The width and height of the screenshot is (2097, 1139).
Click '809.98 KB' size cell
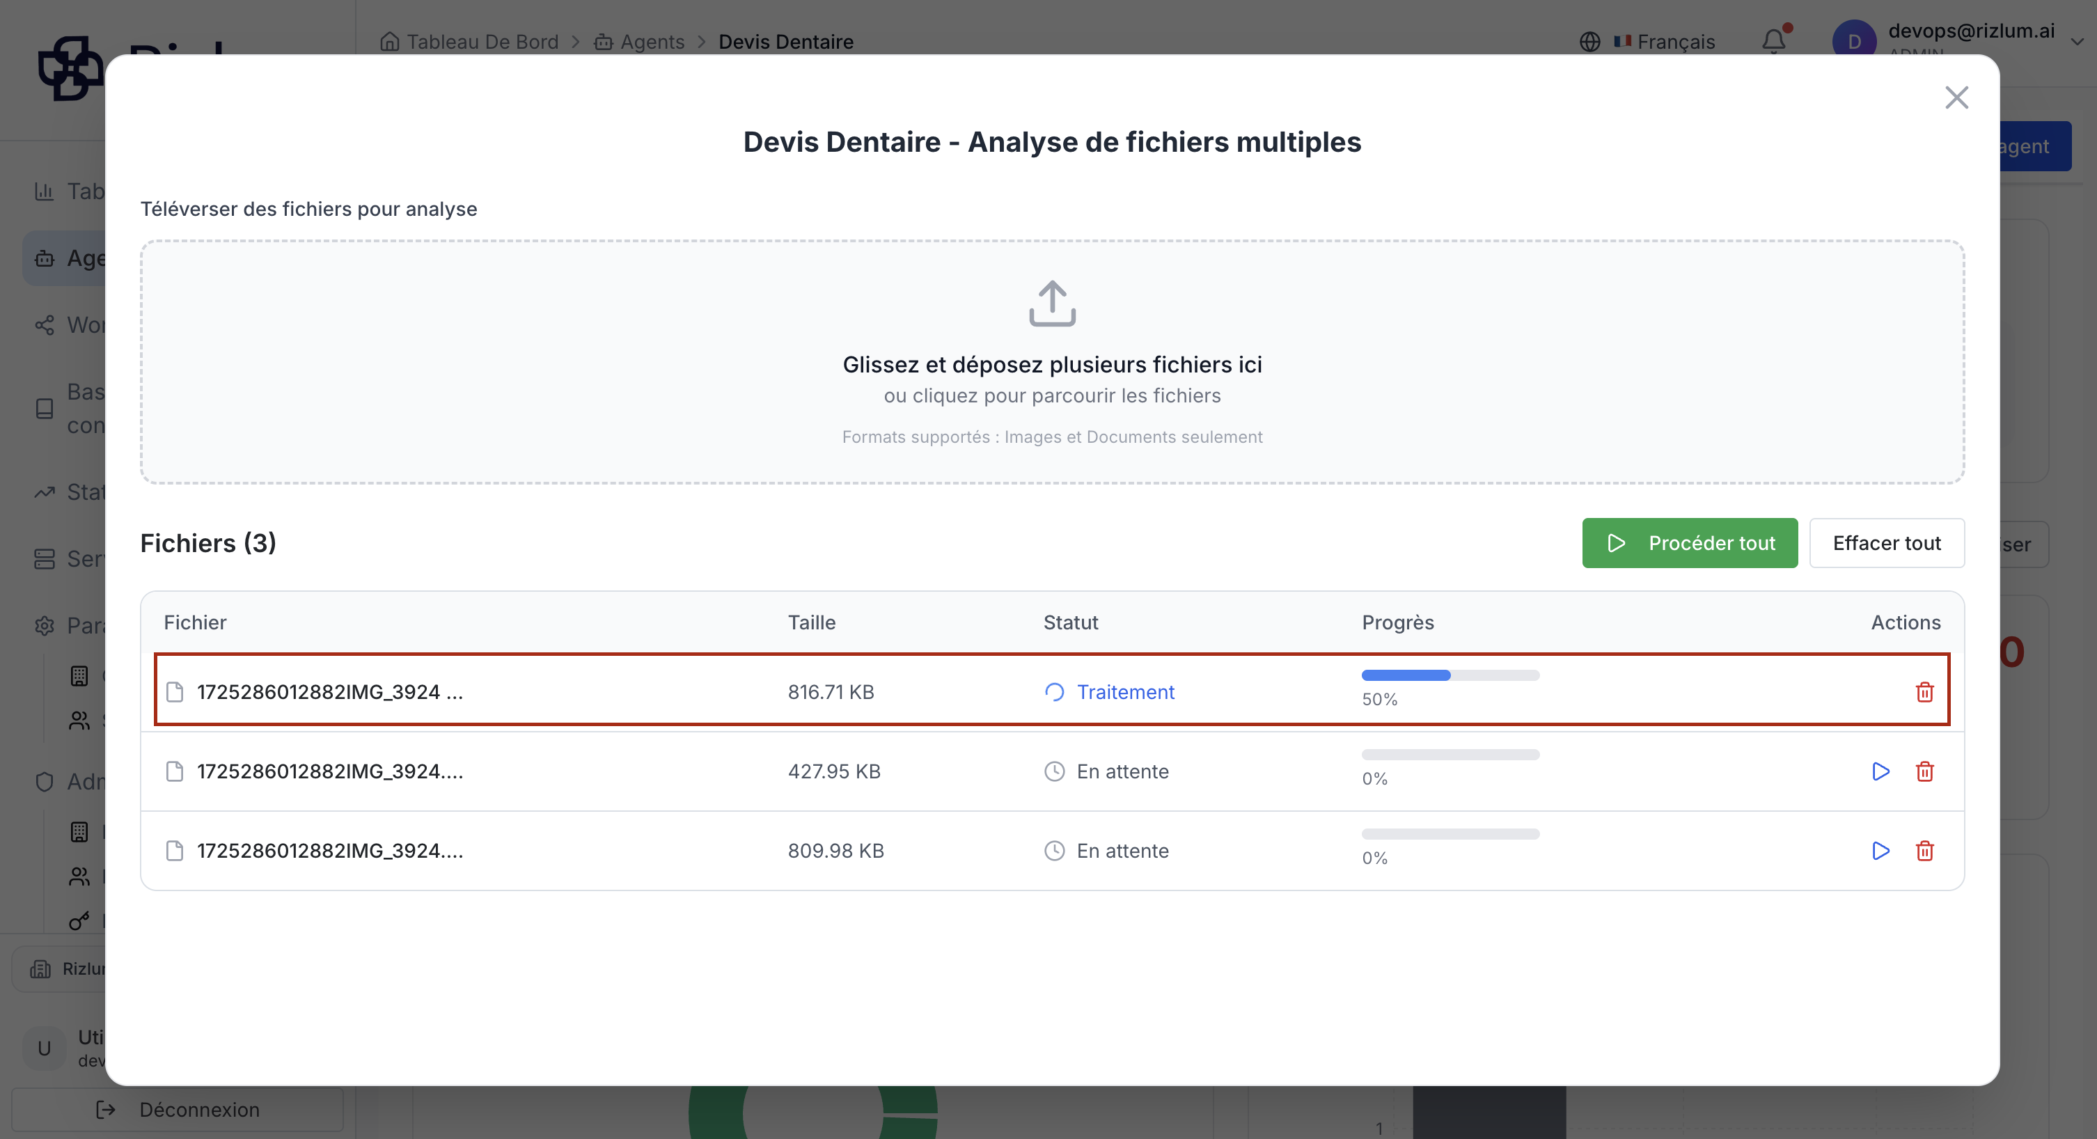click(x=835, y=851)
